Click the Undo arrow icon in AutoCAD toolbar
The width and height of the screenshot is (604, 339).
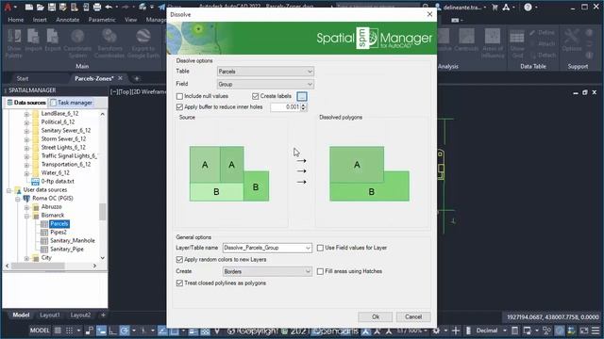click(x=109, y=7)
